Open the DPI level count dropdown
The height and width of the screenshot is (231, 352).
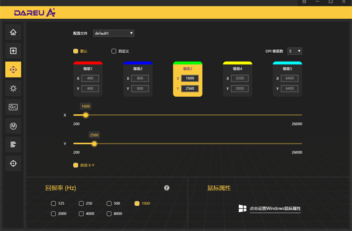click(x=295, y=51)
